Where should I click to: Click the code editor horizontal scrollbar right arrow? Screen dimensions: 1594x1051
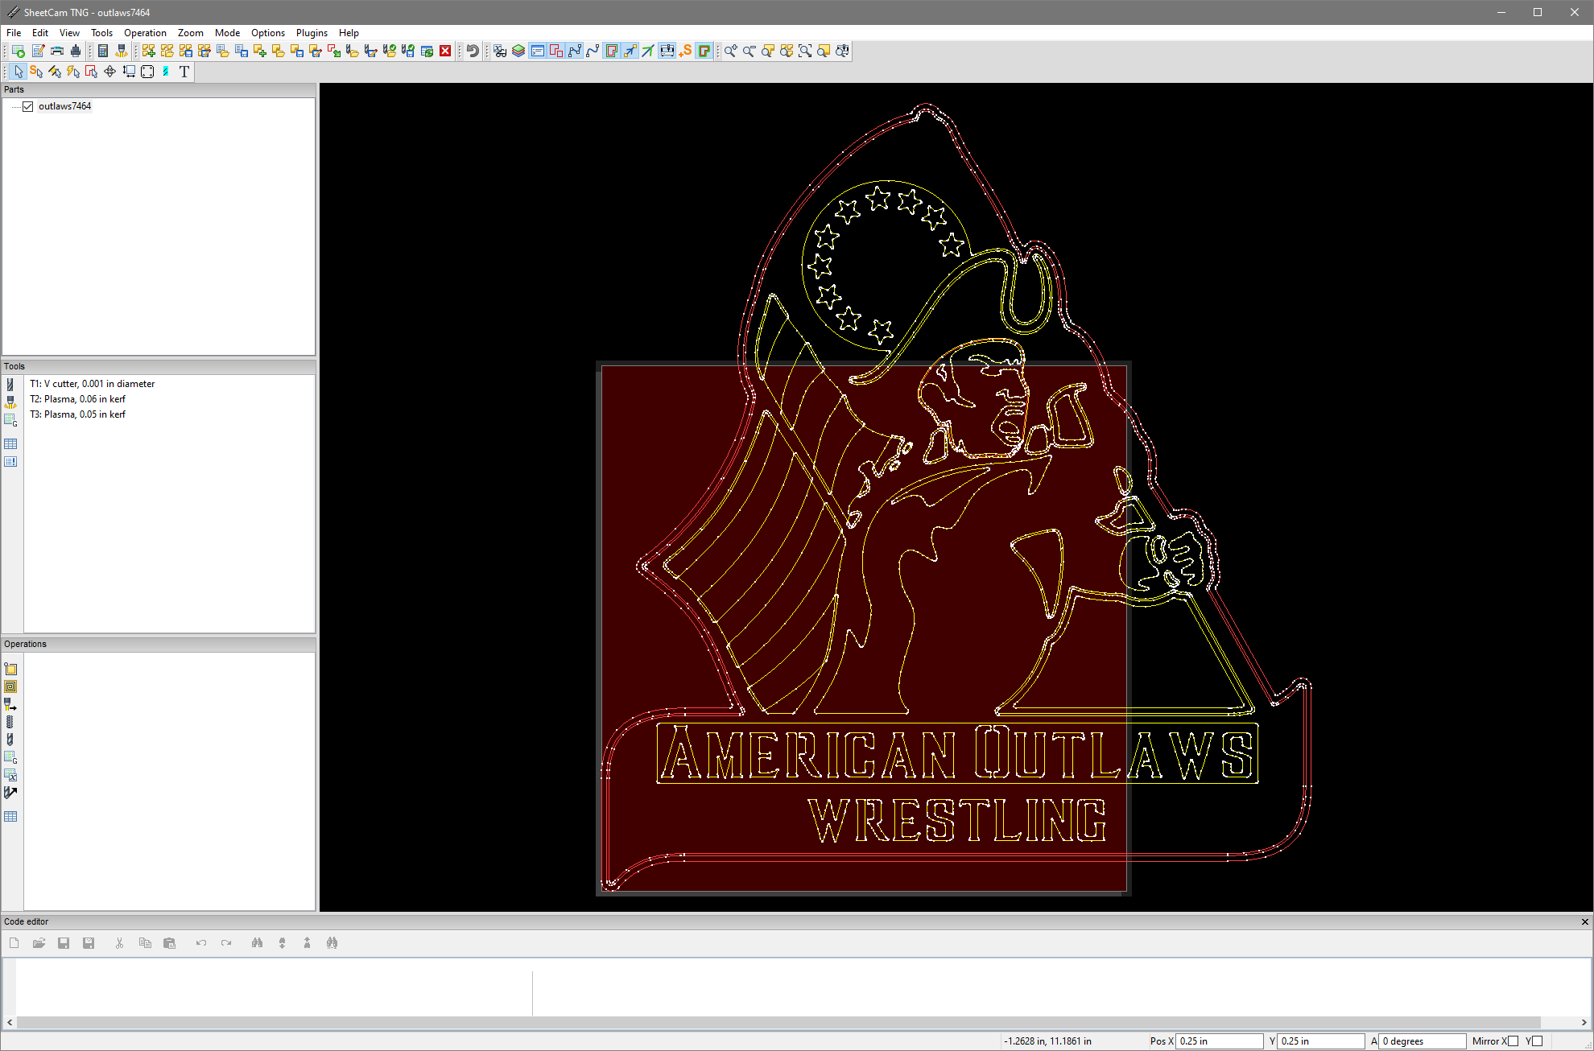pos(1584,1023)
